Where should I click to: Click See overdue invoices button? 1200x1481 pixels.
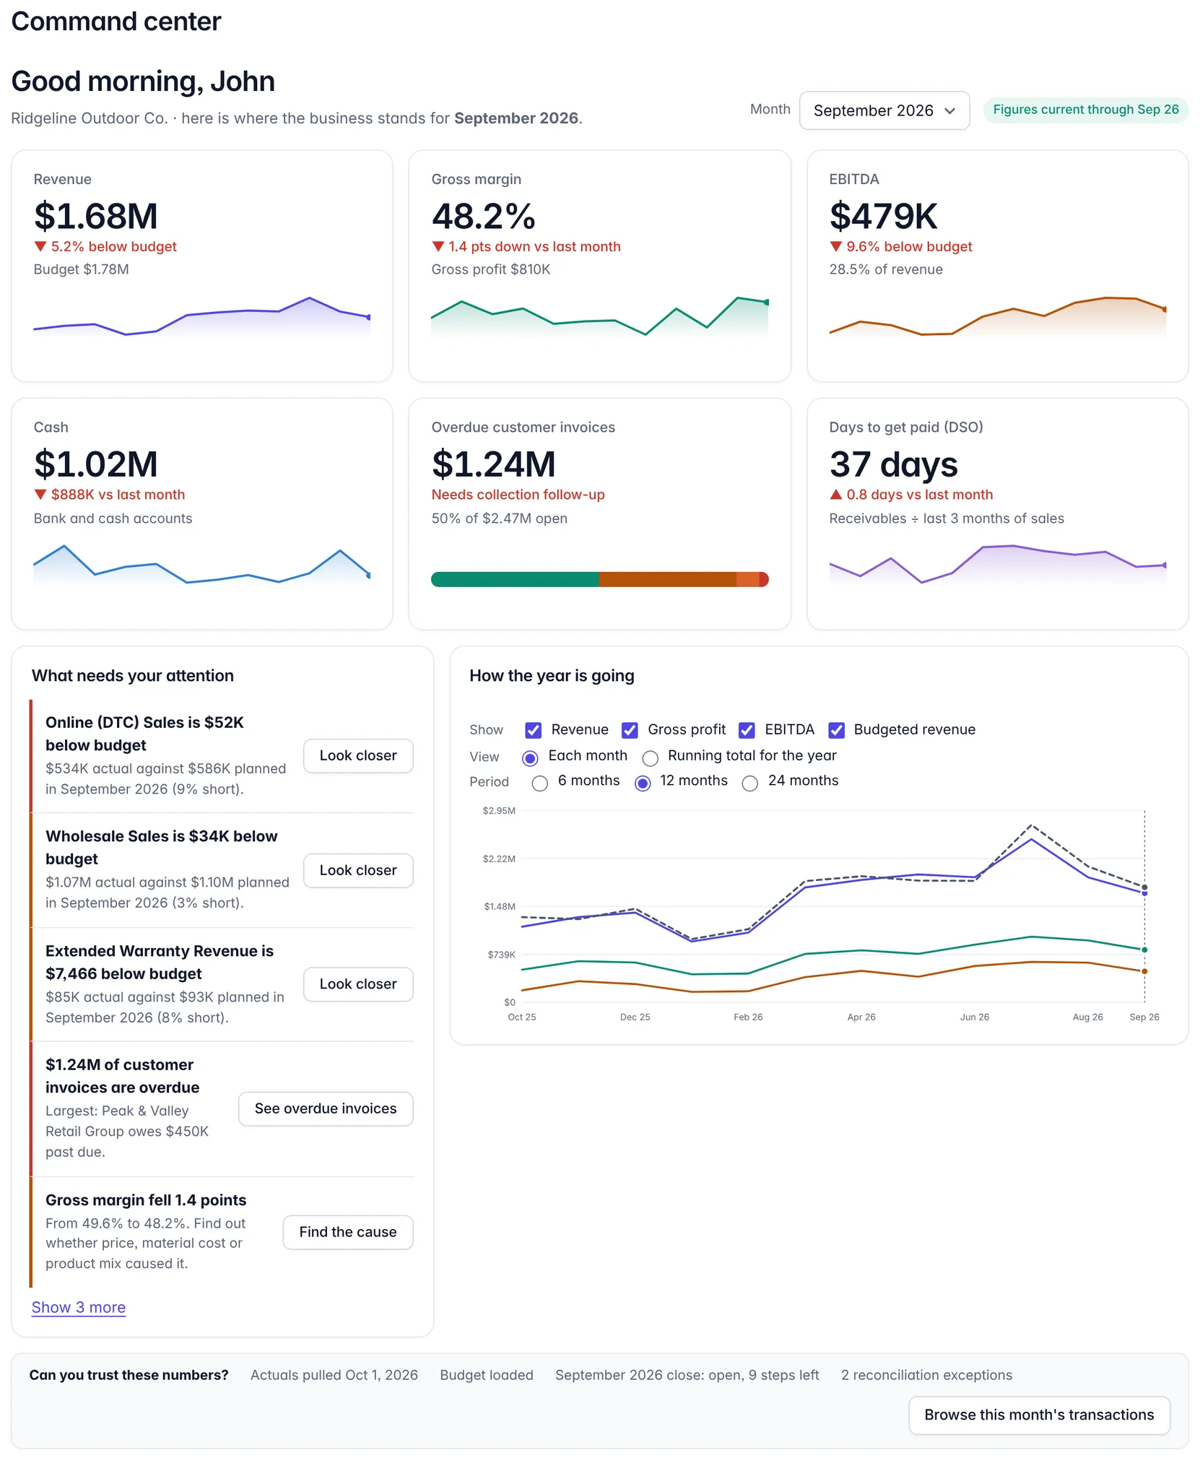coord(326,1109)
